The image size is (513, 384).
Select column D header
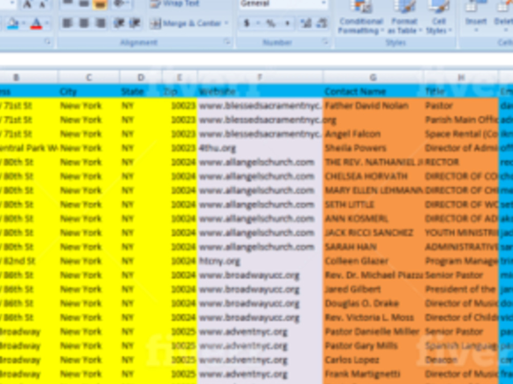click(141, 77)
